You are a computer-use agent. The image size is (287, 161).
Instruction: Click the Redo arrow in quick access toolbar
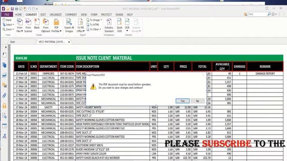[x=34, y=9]
